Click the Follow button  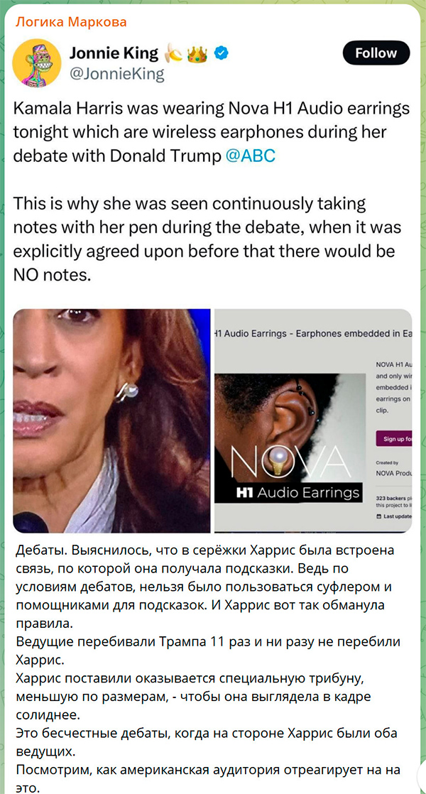pyautogui.click(x=376, y=53)
